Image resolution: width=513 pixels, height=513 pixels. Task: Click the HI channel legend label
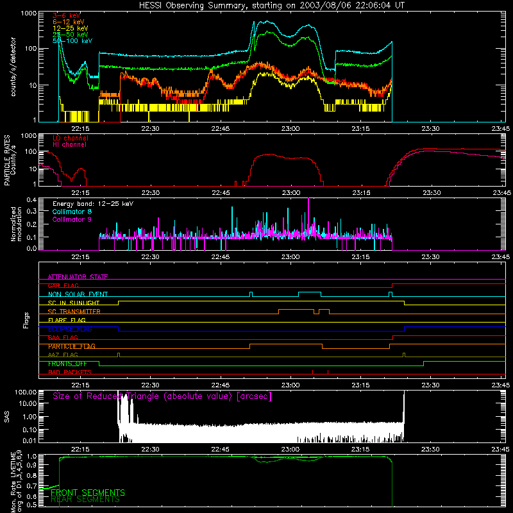(69, 144)
